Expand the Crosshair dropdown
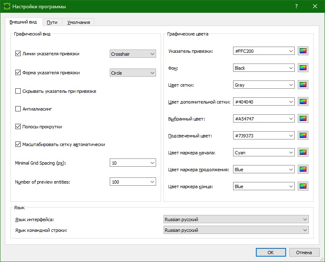325x262 pixels. (133, 54)
